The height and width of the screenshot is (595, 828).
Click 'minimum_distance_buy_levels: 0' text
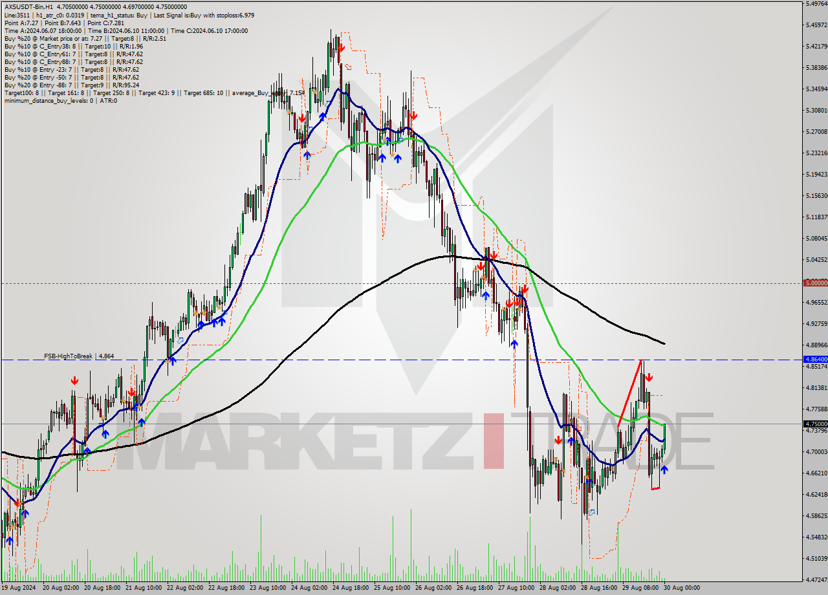click(x=49, y=100)
